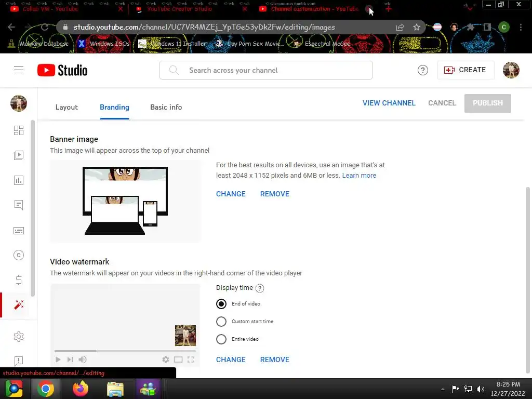Click VIEW CHANNEL link
532x399 pixels.
pyautogui.click(x=389, y=103)
